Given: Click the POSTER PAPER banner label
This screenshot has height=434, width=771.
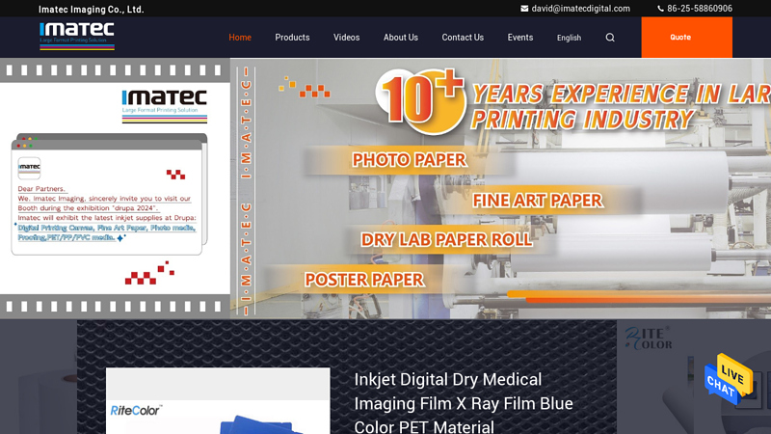Looking at the screenshot, I should [364, 280].
